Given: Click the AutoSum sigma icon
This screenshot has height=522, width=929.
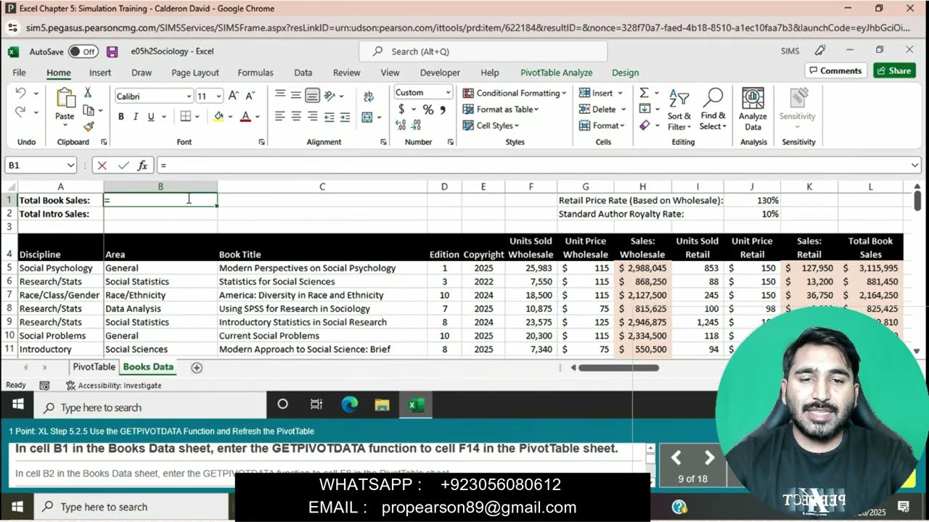Looking at the screenshot, I should pos(644,93).
